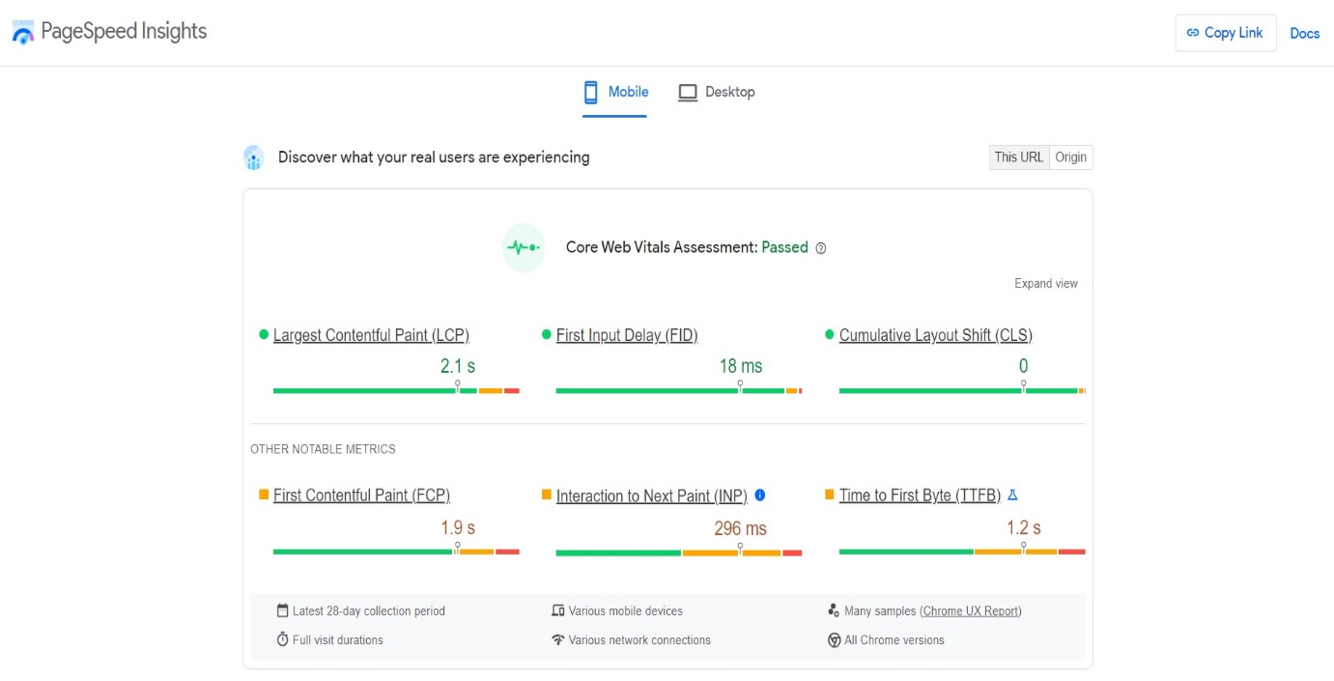Click the LCP distribution bar
The width and height of the screenshot is (1334, 681).
point(396,390)
